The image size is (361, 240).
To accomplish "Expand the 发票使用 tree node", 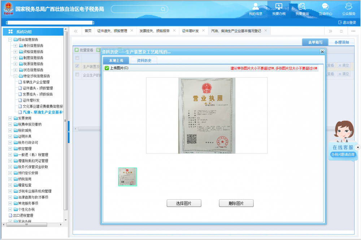I will pyautogui.click(x=10, y=118).
